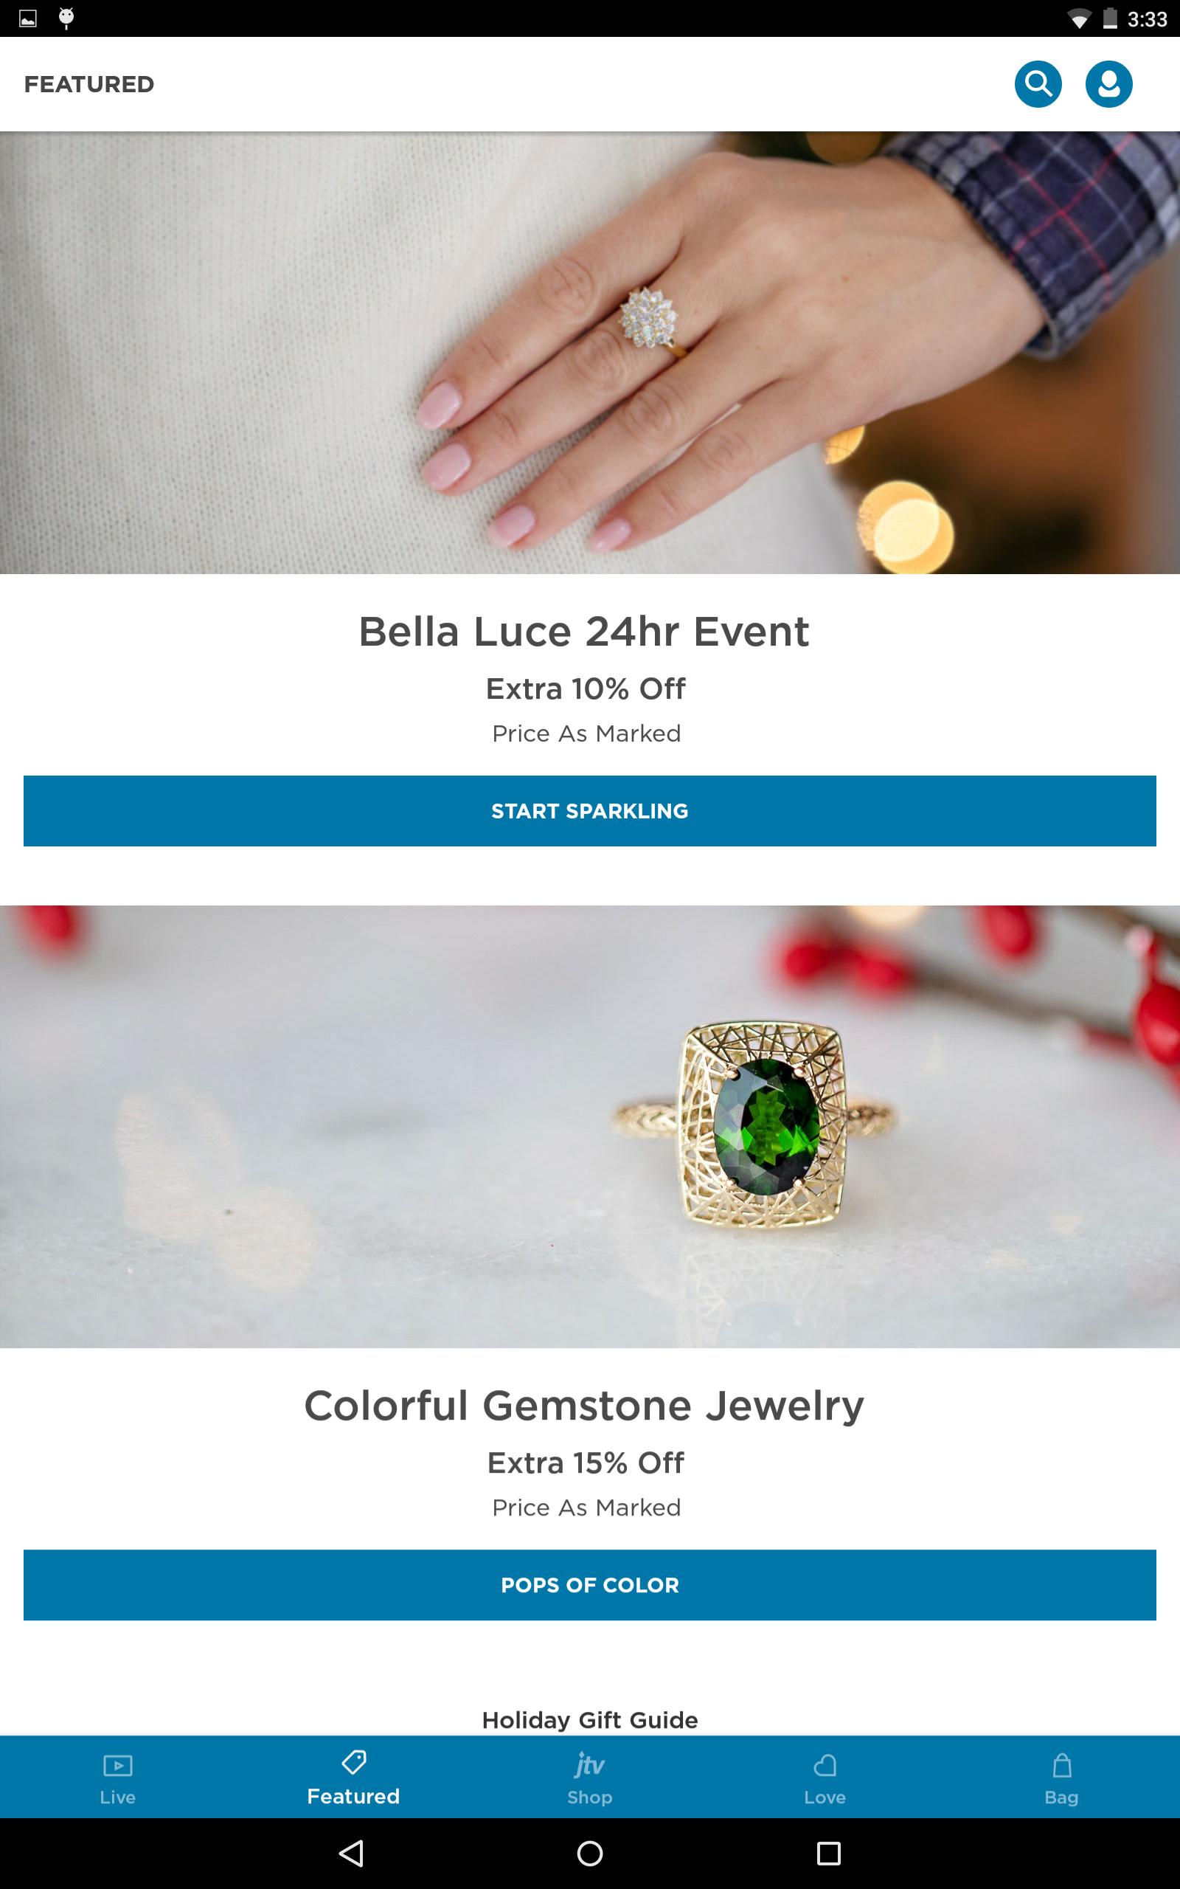Tap the Bella Luce 24hr Event title

584,631
